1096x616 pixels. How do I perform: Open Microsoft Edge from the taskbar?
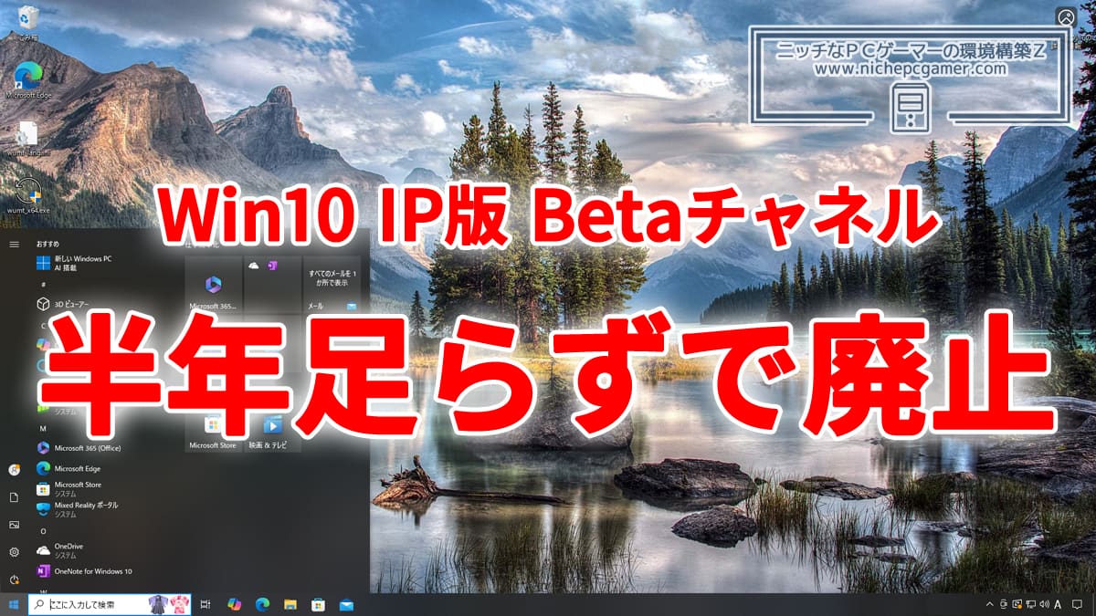tap(262, 604)
